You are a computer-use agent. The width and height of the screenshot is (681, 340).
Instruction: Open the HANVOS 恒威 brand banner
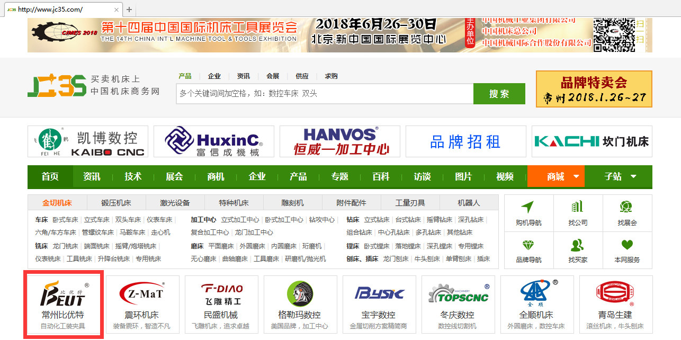(x=339, y=141)
